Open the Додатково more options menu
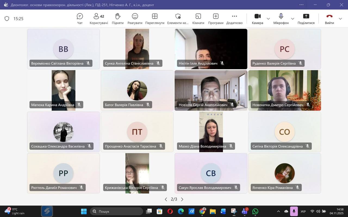Screen dimensions: 348x217 (x=234, y=19)
